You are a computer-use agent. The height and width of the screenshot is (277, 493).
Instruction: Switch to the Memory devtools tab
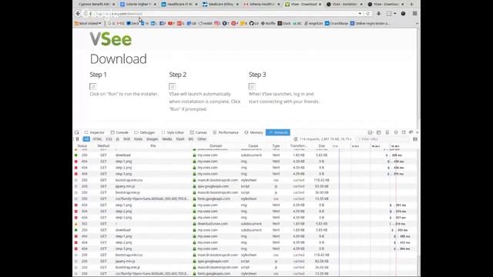coord(253,132)
